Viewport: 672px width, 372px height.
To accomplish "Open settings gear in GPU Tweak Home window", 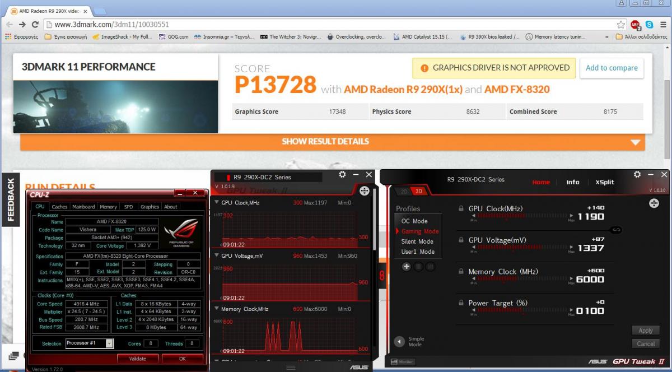I will point(637,175).
